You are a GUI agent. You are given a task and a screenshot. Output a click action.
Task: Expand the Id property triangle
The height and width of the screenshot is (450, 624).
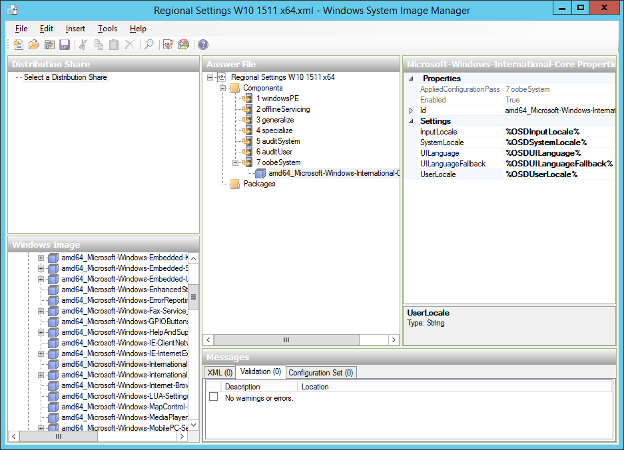[411, 111]
